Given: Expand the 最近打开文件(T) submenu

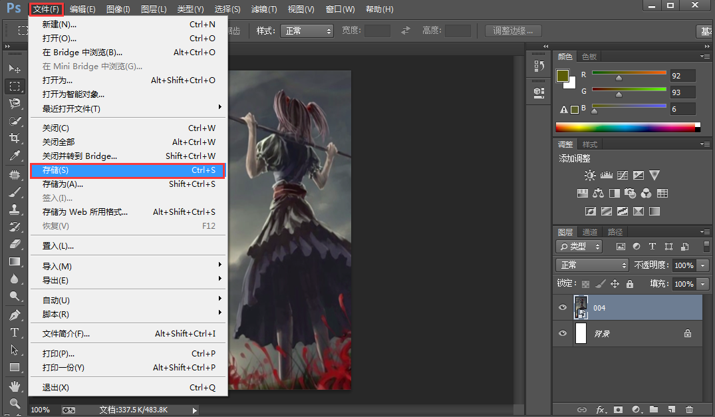Looking at the screenshot, I should click(128, 108).
